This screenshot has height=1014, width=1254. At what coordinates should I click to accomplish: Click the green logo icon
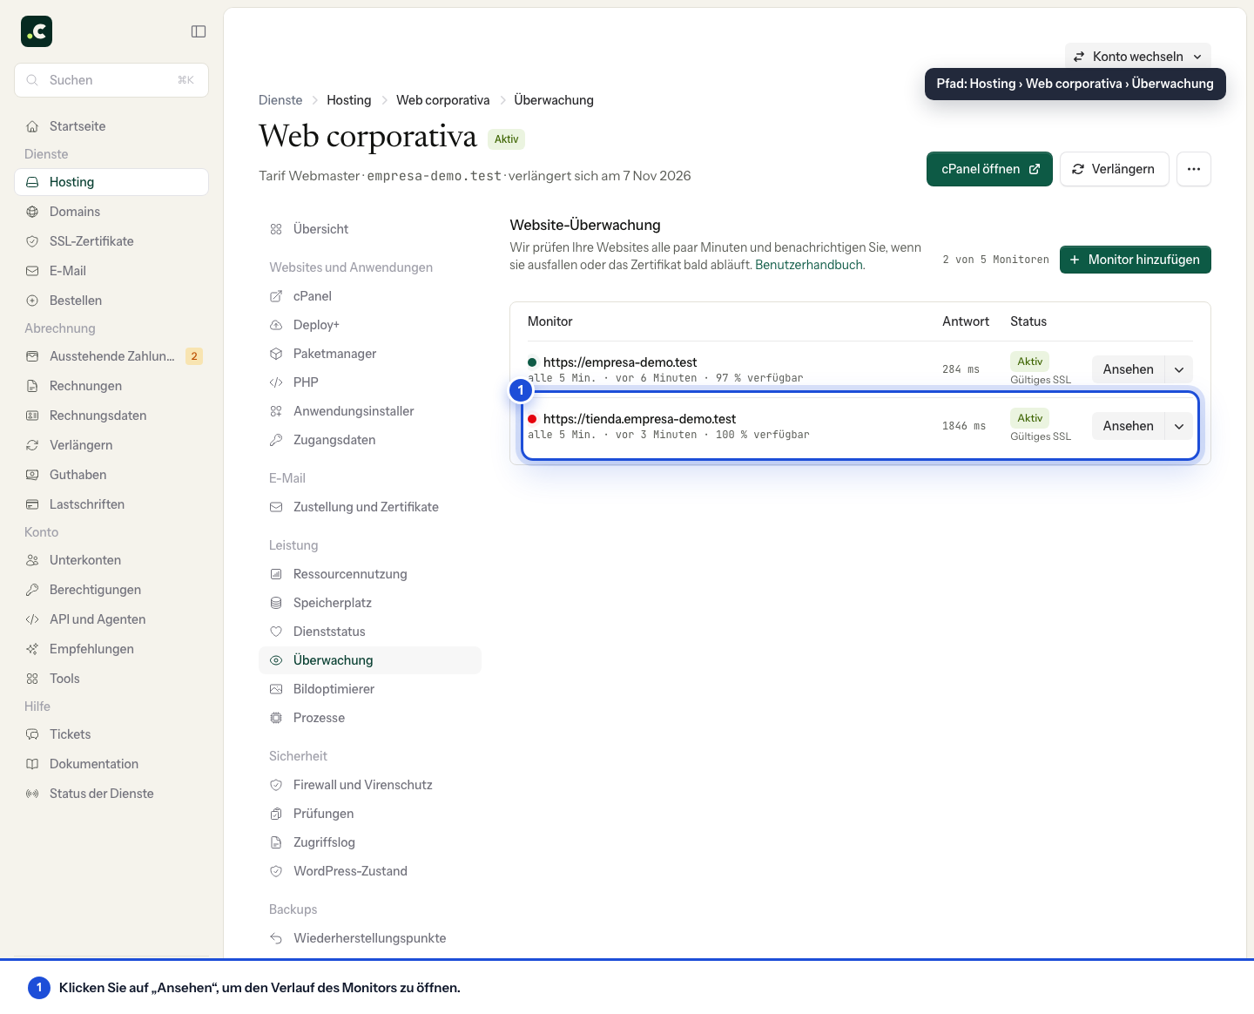37,31
